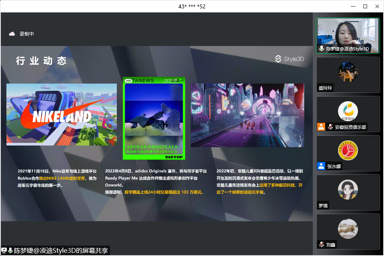Image resolution: width=384 pixels, height=256 pixels.
Task: Click the cloud recording icon
Action: [12, 34]
